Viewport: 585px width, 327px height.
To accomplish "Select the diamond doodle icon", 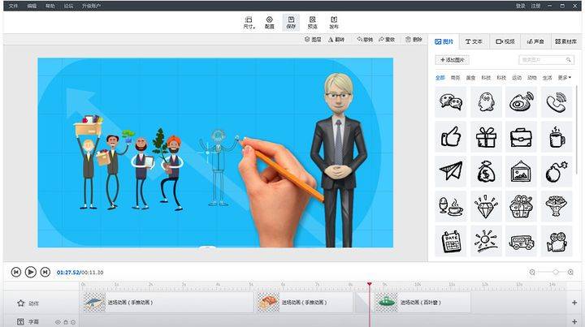I will pos(486,206).
